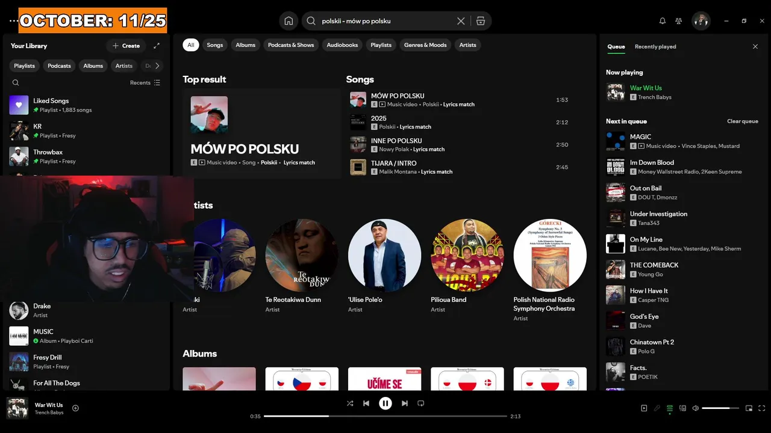Open the MÓW PO POLSKU top result card

pyautogui.click(x=262, y=134)
